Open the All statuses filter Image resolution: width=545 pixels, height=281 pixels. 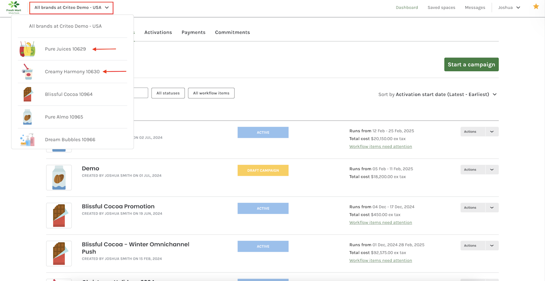point(168,93)
